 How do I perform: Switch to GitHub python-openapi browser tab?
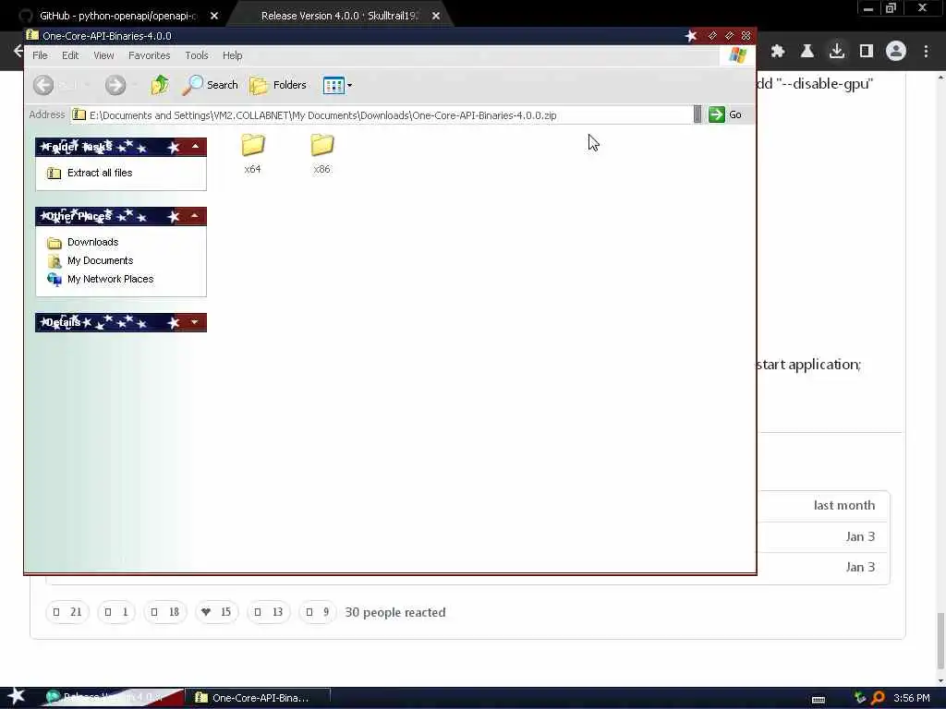(117, 16)
